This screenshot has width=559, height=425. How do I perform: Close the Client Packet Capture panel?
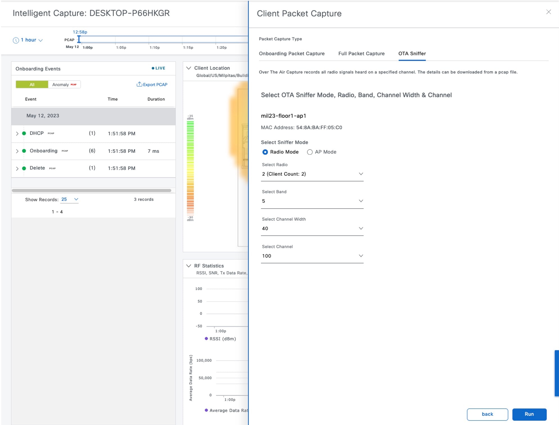point(548,12)
